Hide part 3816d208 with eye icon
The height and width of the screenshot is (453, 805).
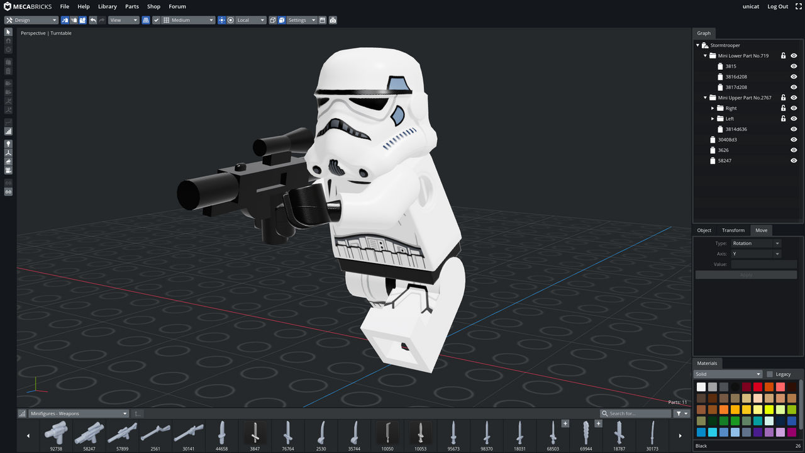(794, 77)
